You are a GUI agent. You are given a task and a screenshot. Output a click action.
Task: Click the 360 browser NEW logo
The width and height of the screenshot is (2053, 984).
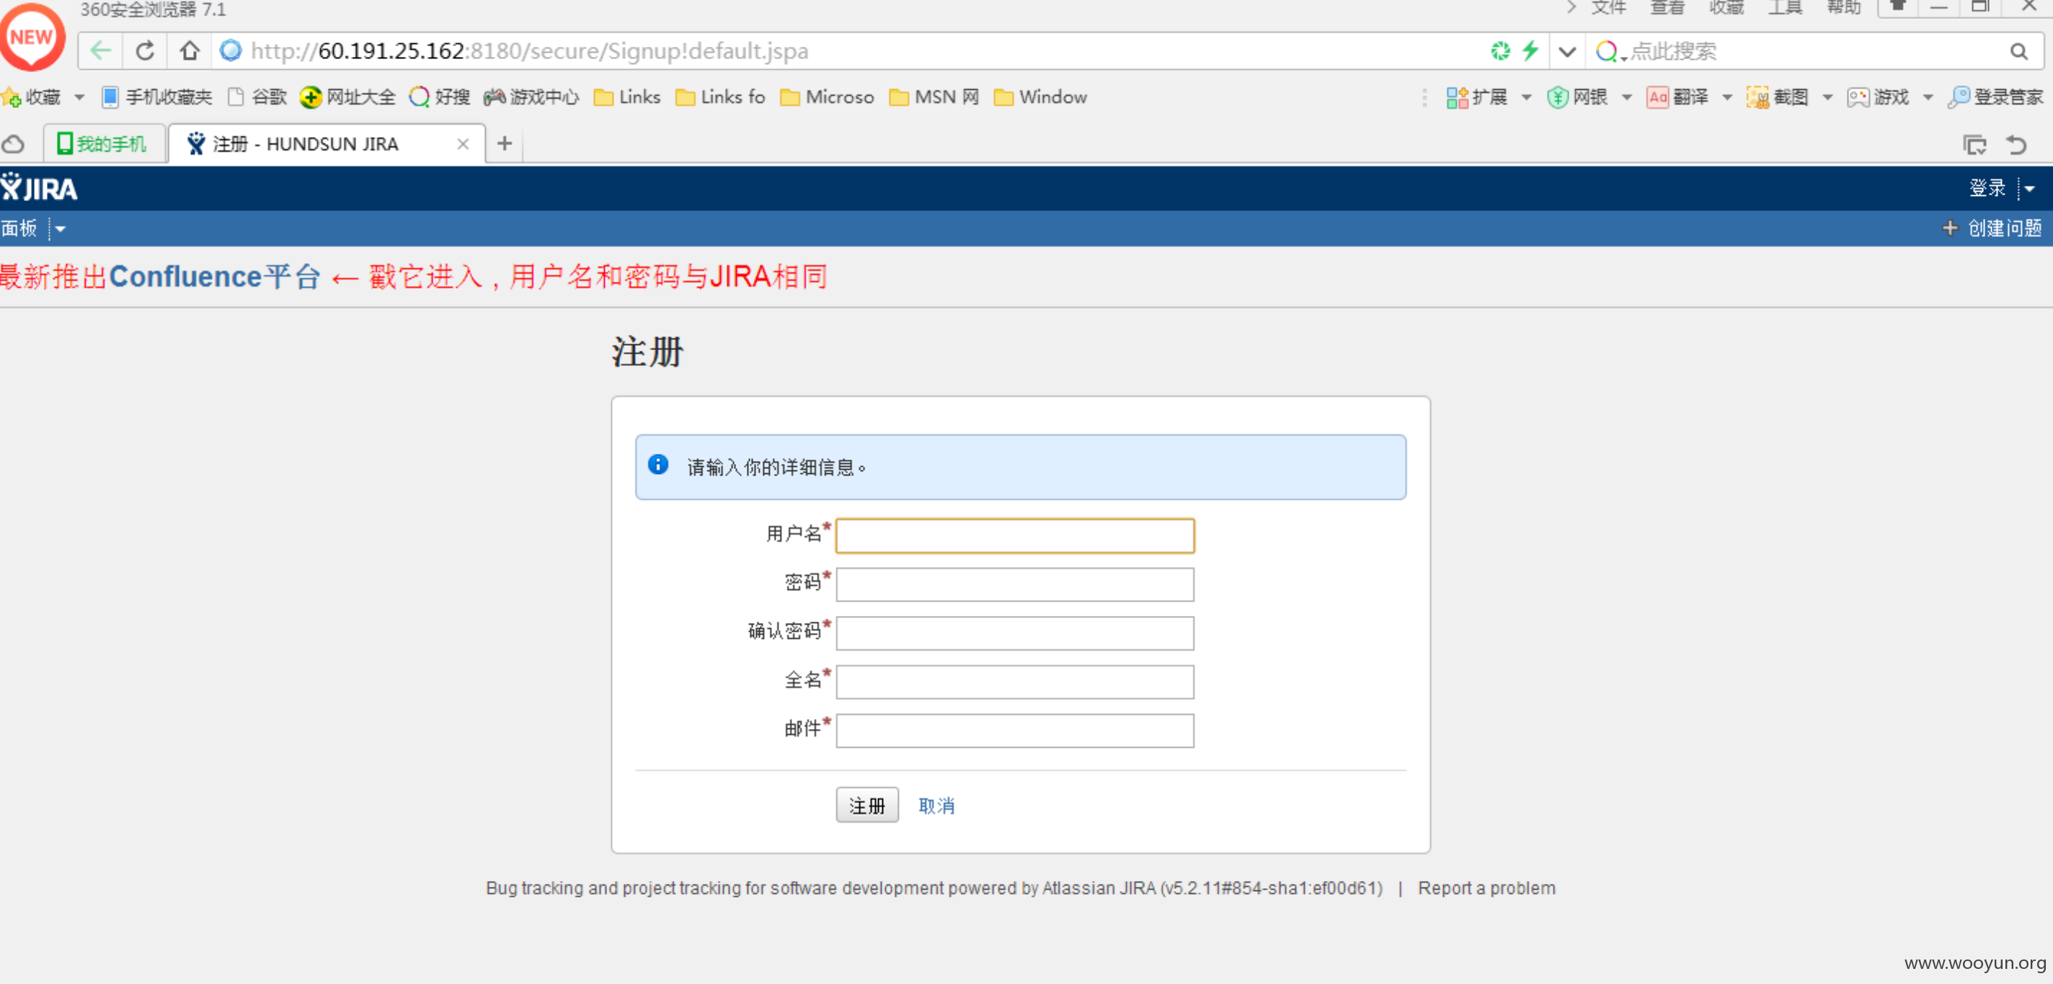pos(32,37)
